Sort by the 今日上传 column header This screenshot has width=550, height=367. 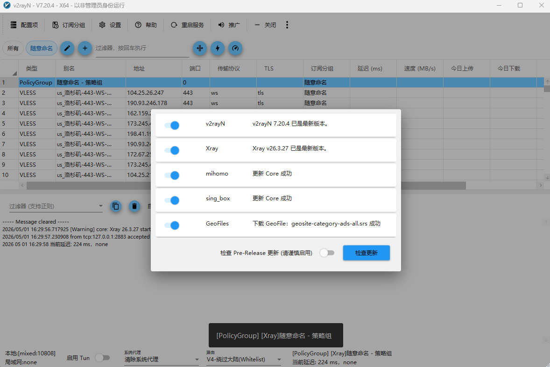point(466,69)
